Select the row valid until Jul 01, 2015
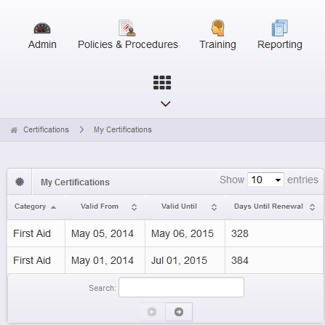The height and width of the screenshot is (325, 325). [x=165, y=260]
